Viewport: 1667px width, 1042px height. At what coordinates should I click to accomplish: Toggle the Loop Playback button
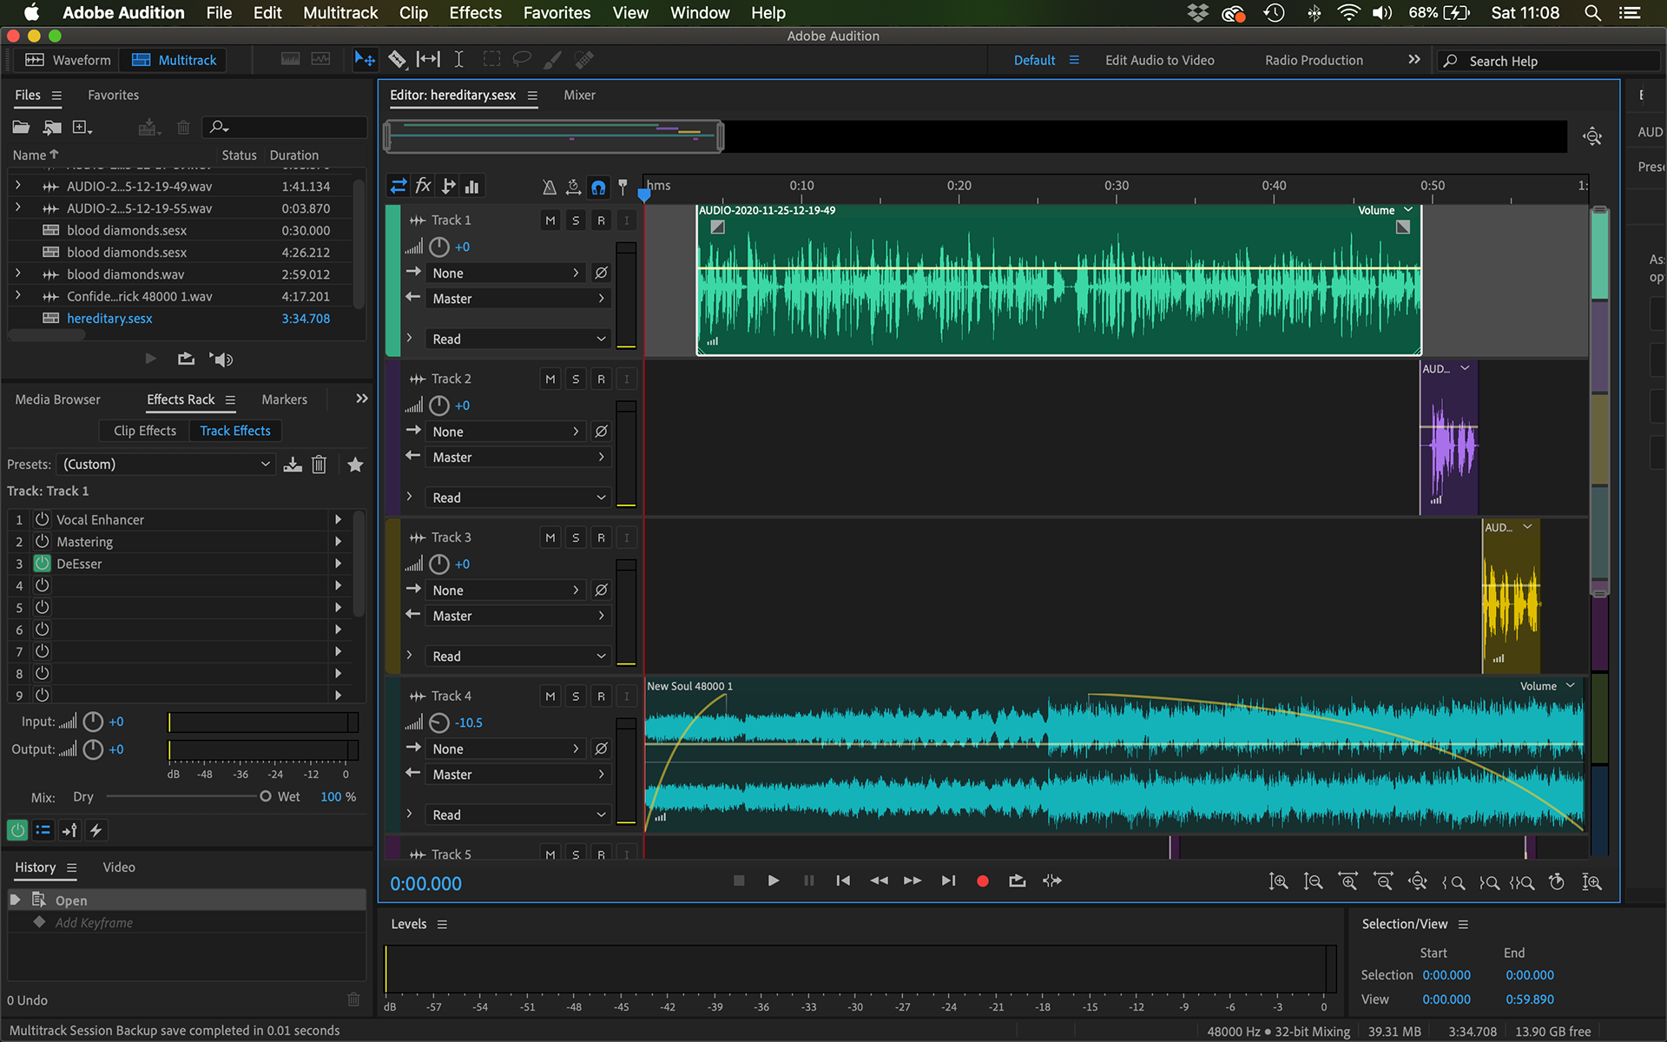pos(1018,880)
